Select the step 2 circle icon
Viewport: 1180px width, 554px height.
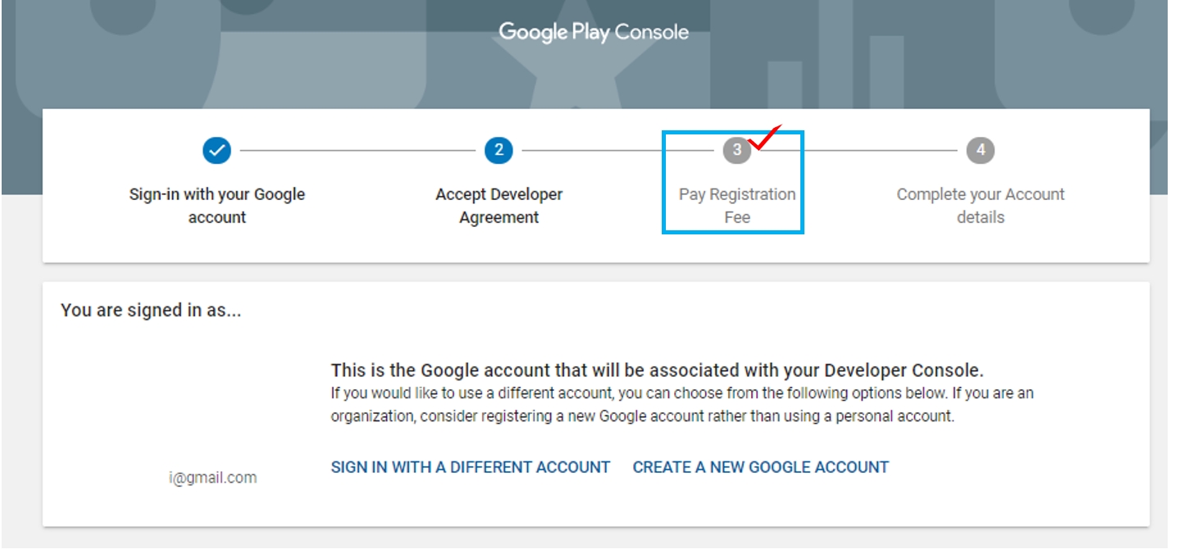click(499, 151)
